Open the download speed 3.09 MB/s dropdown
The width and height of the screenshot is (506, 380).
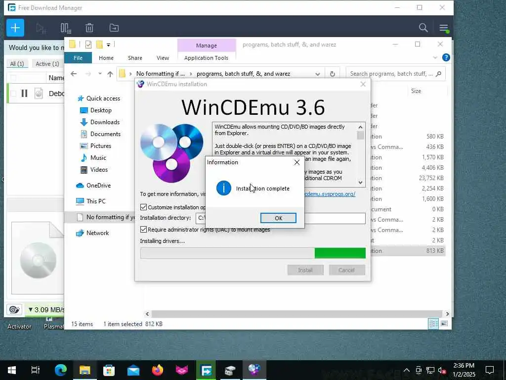(x=45, y=310)
